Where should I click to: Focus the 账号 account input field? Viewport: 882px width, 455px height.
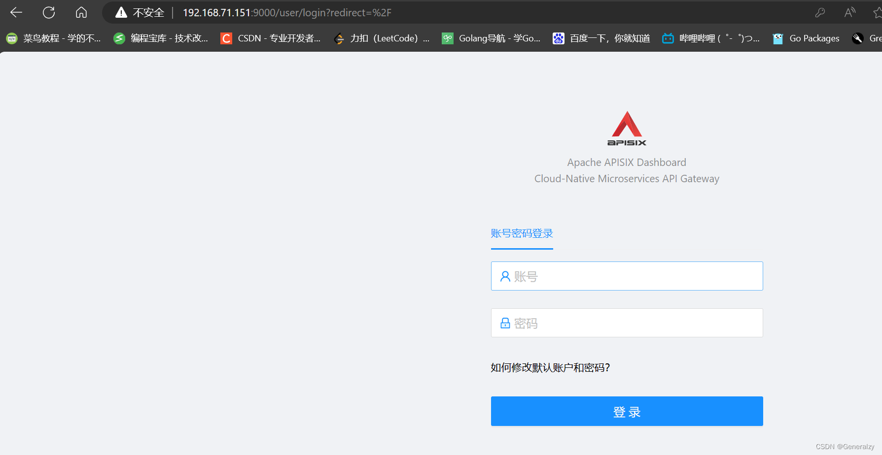(627, 276)
